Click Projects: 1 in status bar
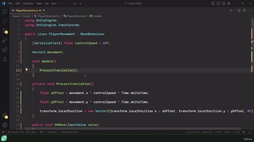This screenshot has width=254, height=142. coord(53,132)
